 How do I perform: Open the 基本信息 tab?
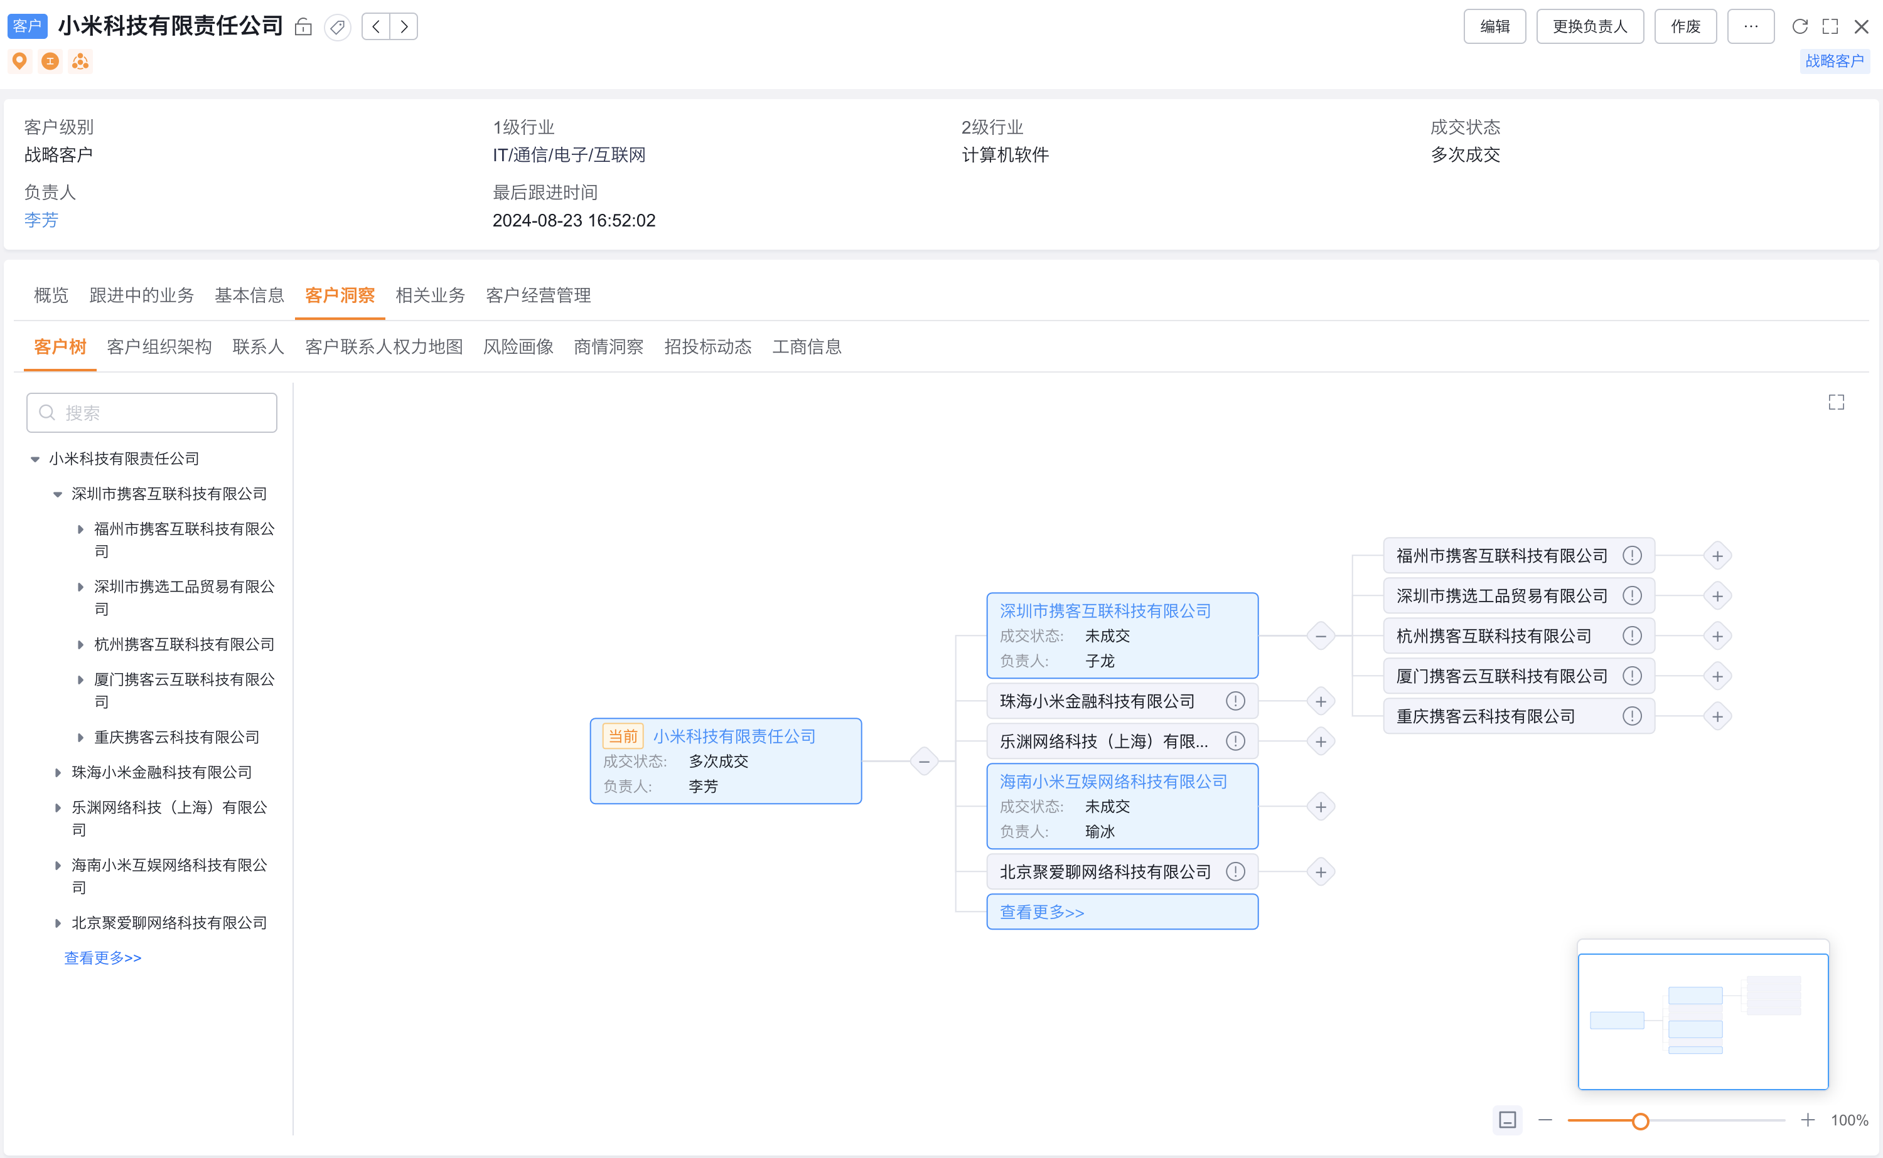click(249, 295)
